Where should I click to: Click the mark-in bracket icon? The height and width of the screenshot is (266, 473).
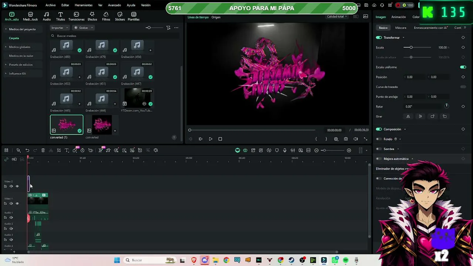[x=316, y=139]
